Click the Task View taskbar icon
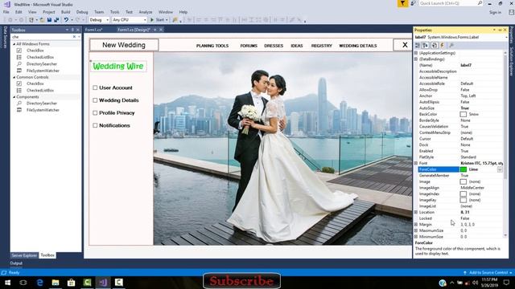Viewport: 515px width, 289px height. (x=23, y=283)
